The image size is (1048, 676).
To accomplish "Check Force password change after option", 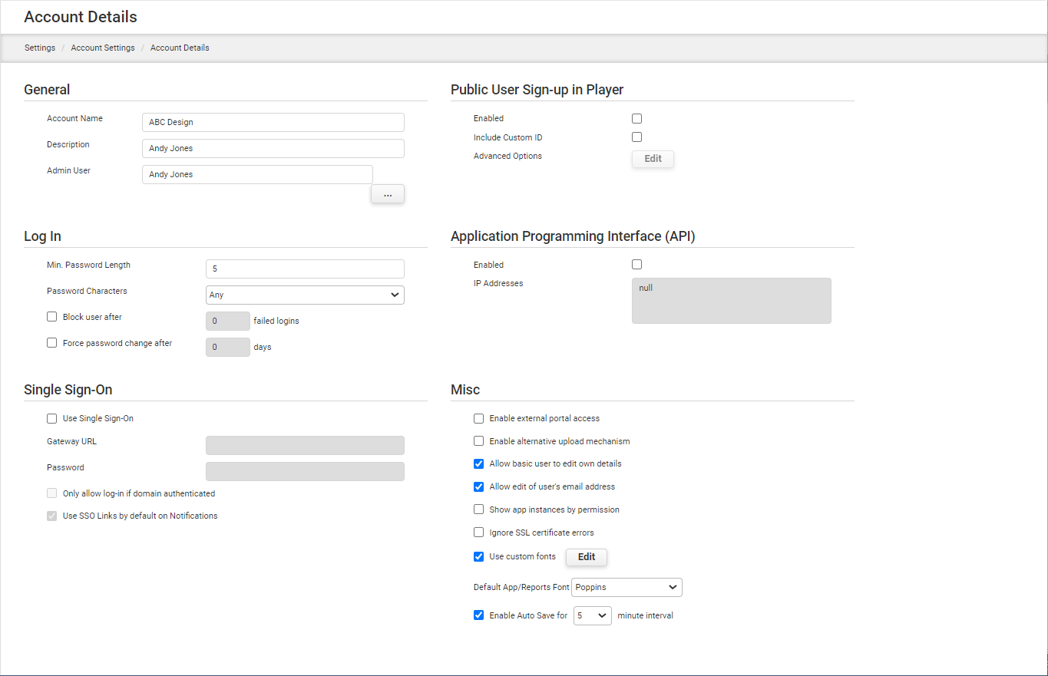I will click(52, 343).
